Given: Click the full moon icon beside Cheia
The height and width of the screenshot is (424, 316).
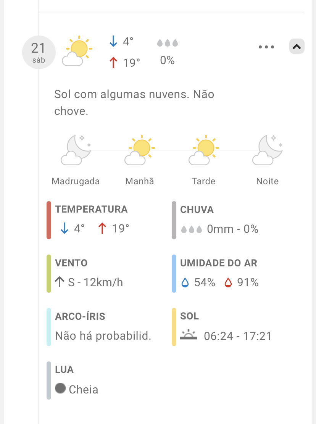Looking at the screenshot, I should click(60, 389).
